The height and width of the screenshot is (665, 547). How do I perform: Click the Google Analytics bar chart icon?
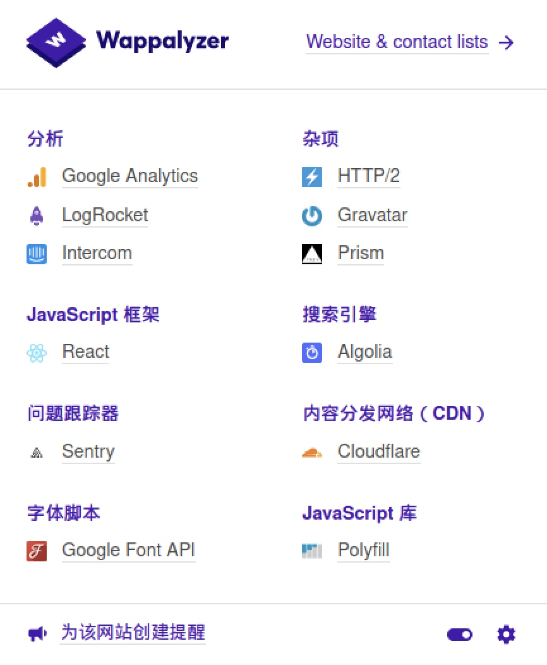pos(37,177)
